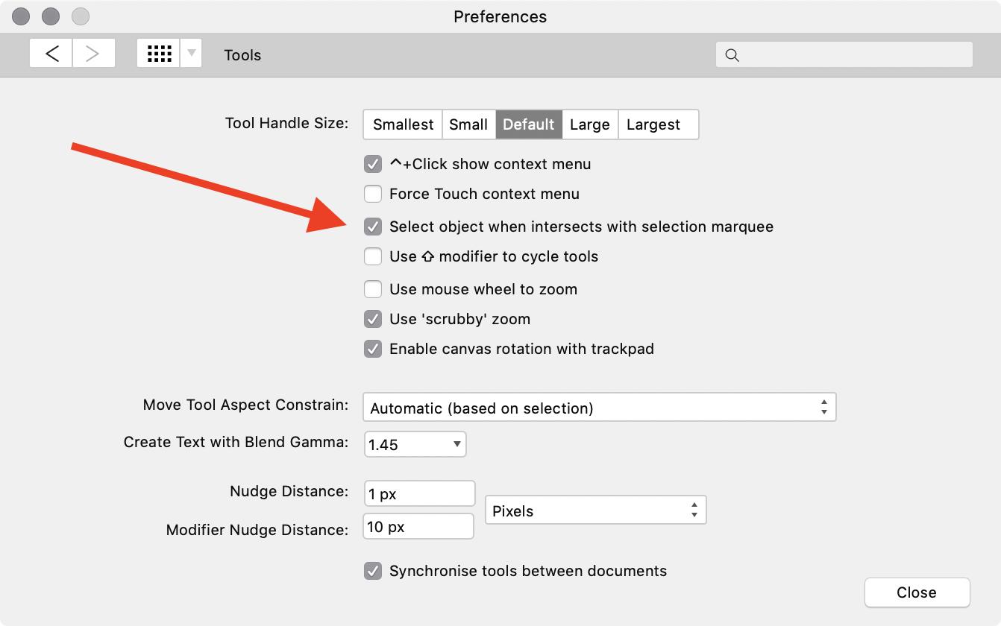
Task: Open all preference panes via grid icon
Action: [159, 54]
